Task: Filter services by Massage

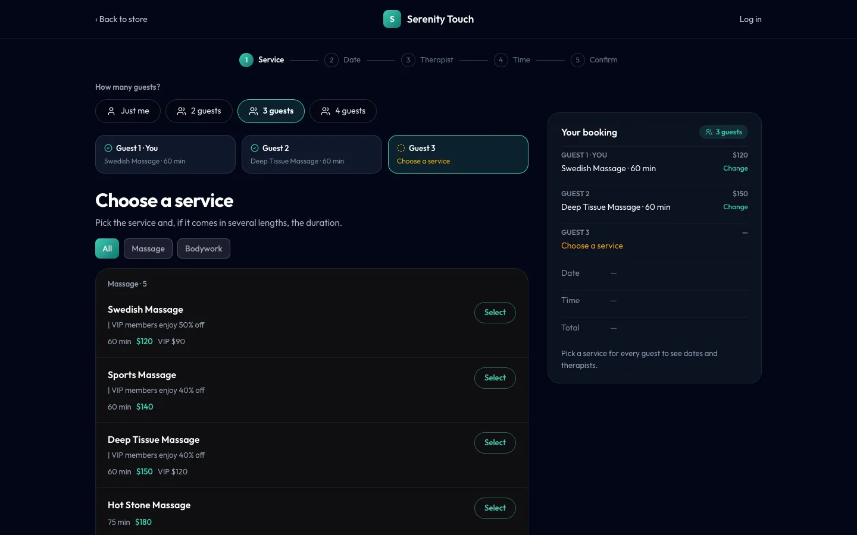Action: (148, 248)
